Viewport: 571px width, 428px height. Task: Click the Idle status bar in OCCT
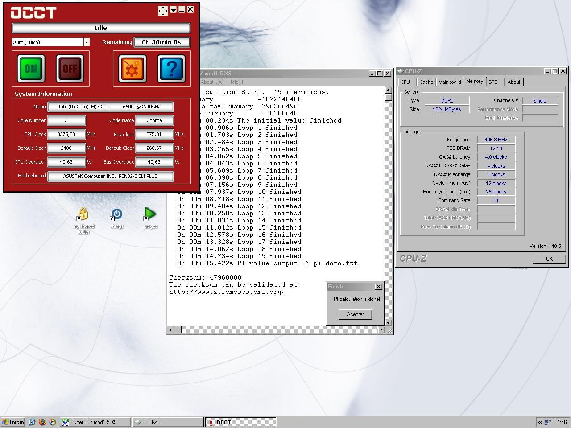click(101, 28)
